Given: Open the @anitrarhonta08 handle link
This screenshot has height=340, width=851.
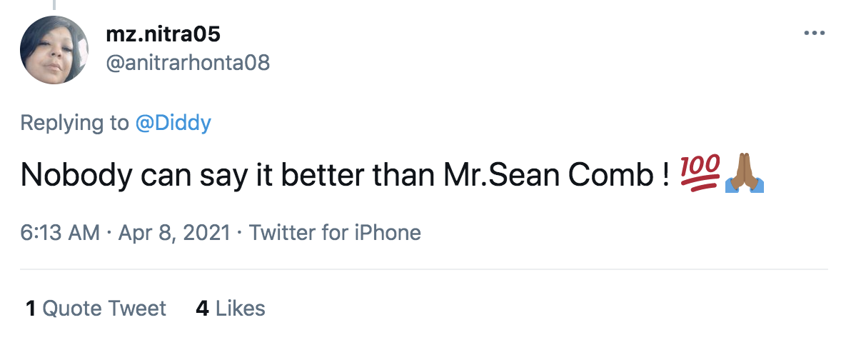Looking at the screenshot, I should 187,63.
